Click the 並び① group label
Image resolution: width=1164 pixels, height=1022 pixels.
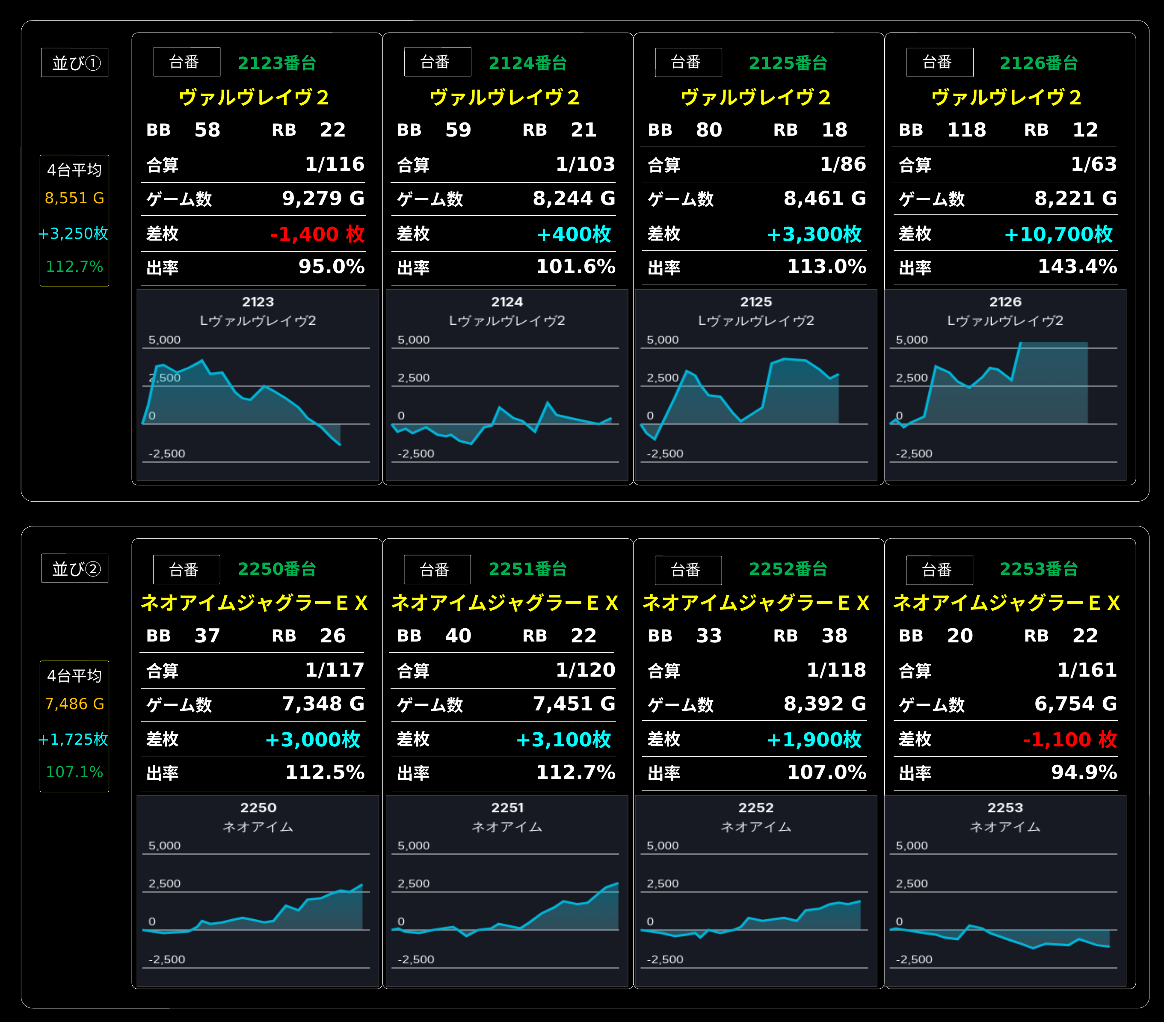pos(74,62)
